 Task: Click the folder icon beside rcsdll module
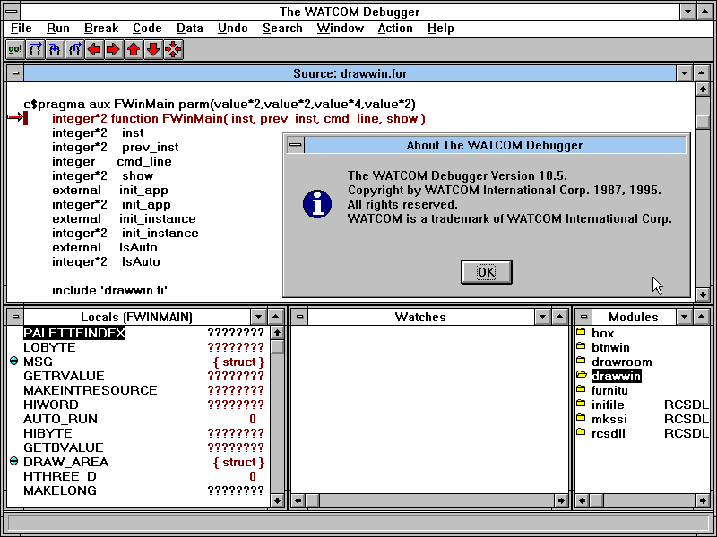coord(581,432)
